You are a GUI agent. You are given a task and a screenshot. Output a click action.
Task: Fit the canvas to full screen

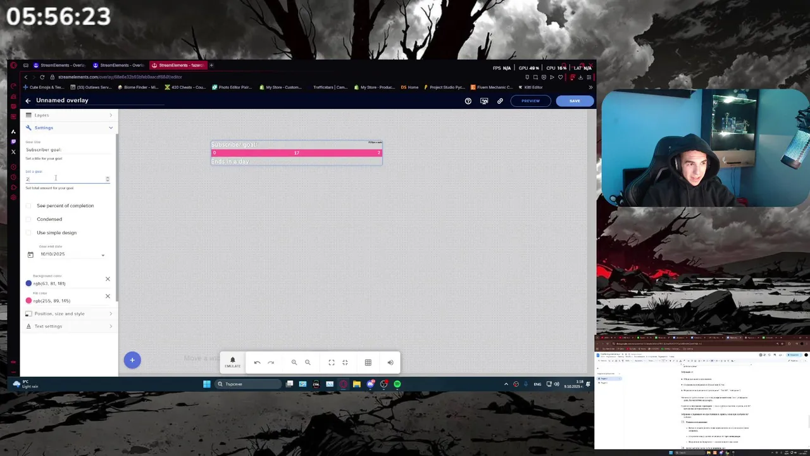(332, 362)
